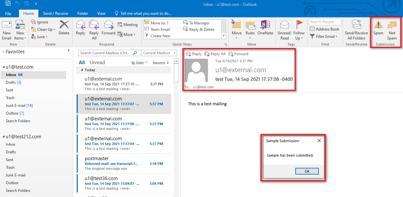Image resolution: width=403 pixels, height=197 pixels.
Task: Move the message to another folder
Action: (236, 29)
